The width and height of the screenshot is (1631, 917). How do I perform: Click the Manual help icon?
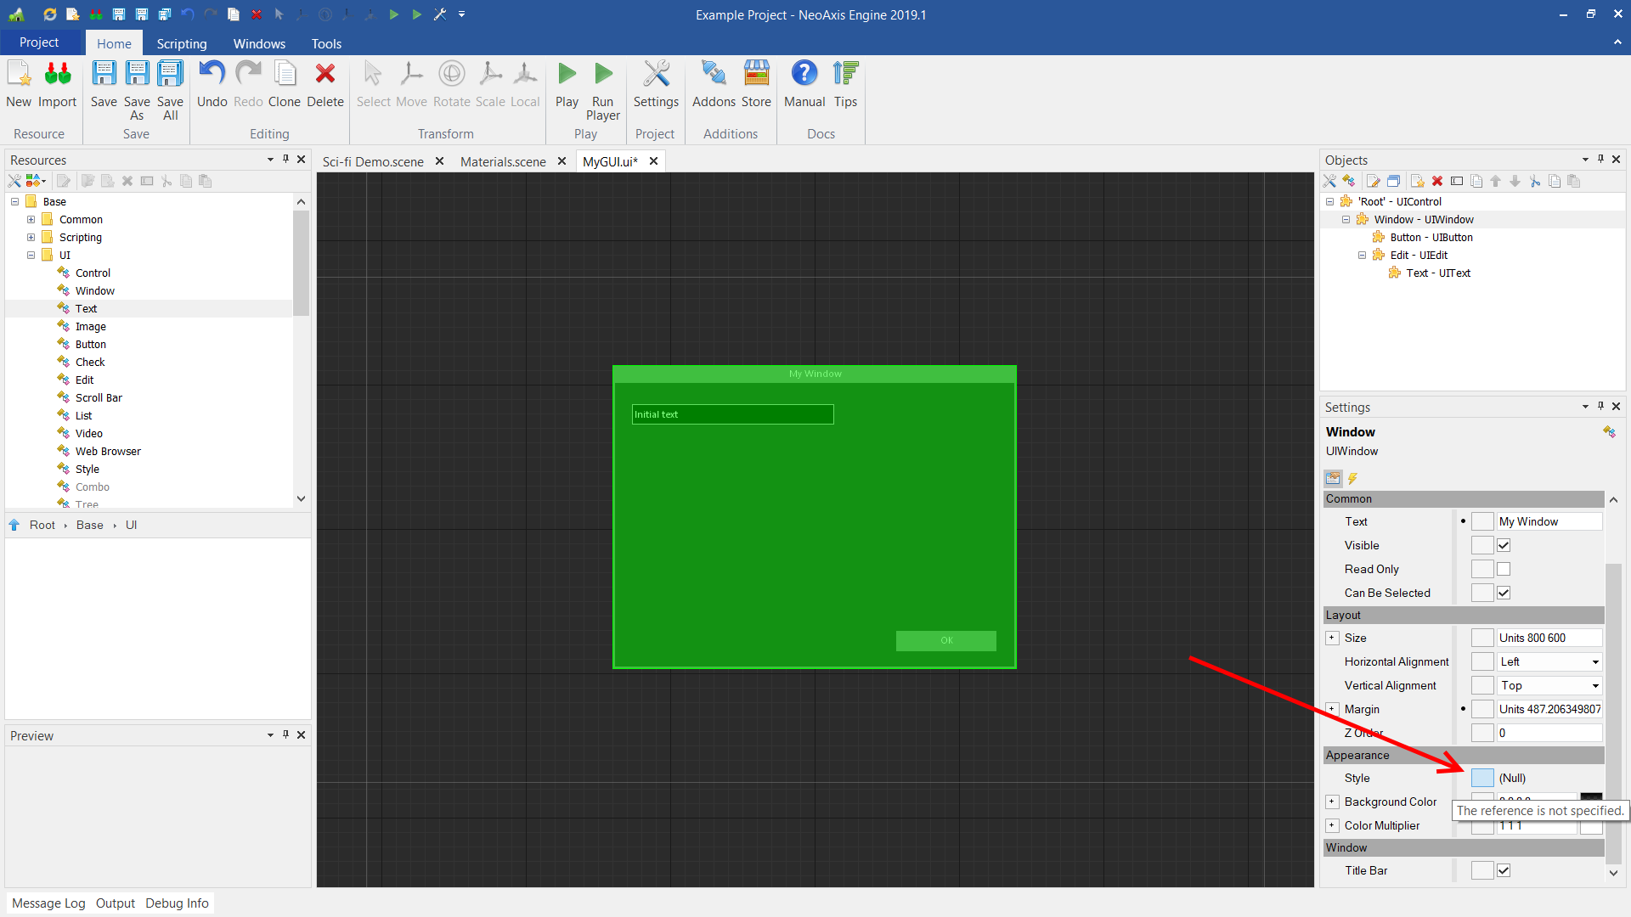pyautogui.click(x=804, y=75)
